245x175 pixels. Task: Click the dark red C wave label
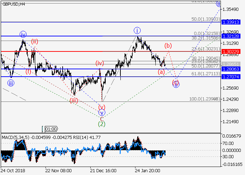pyautogui.click(x=101, y=119)
